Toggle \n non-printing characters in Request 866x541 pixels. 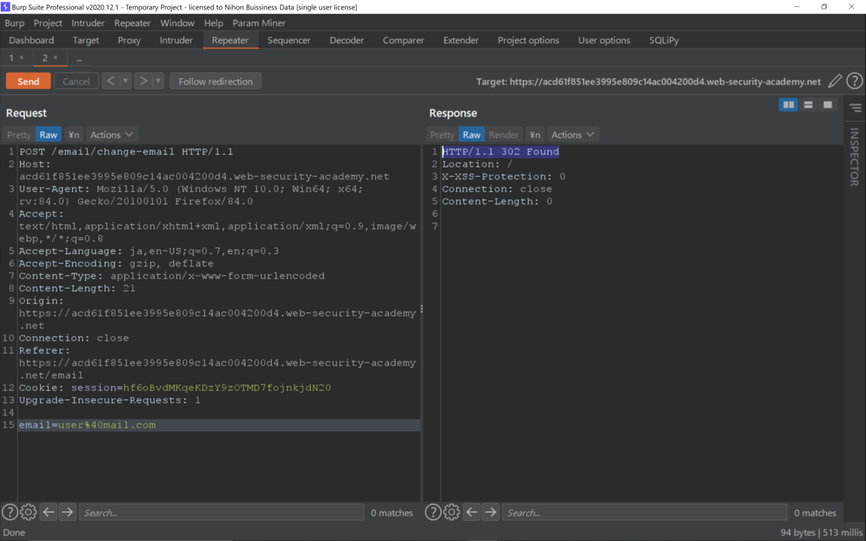(x=74, y=135)
